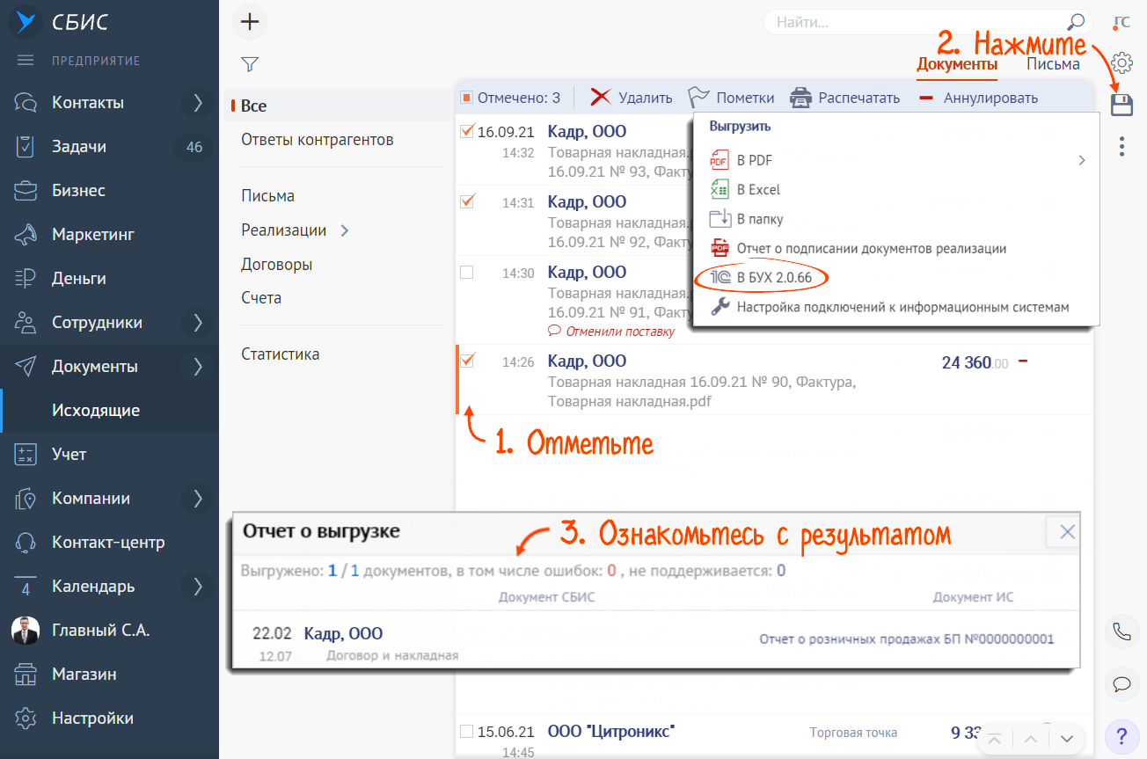1147x759 pixels.
Task: Jump to the list top with double arrow
Action: pos(994,739)
